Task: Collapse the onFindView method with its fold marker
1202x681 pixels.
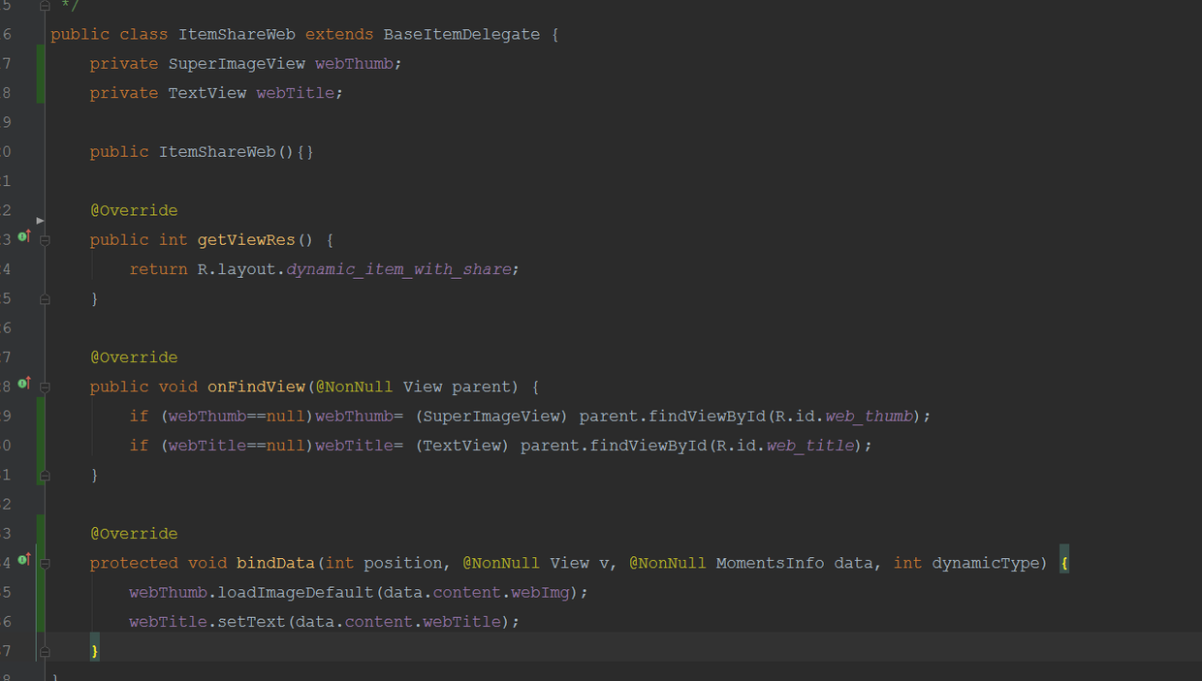Action: [x=45, y=387]
